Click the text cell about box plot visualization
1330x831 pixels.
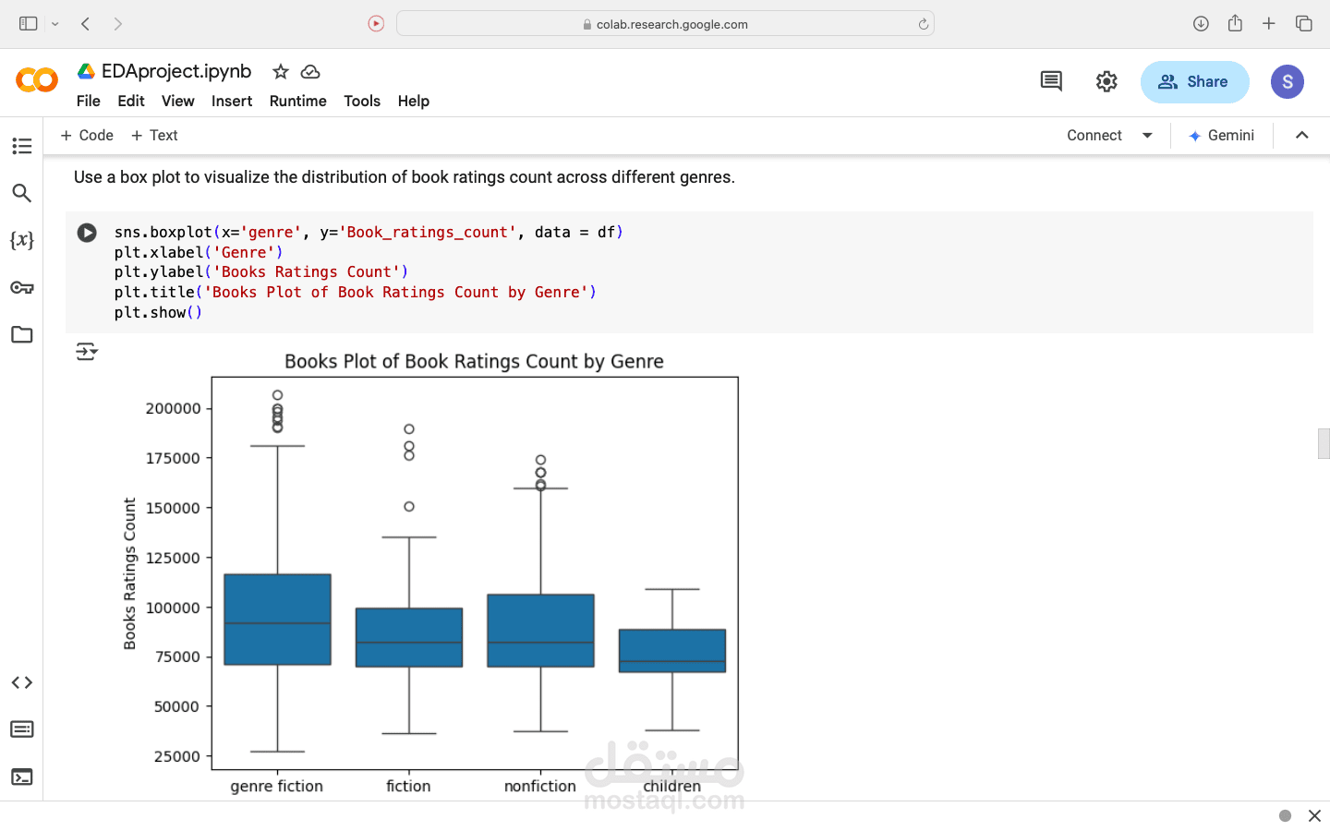pos(405,177)
